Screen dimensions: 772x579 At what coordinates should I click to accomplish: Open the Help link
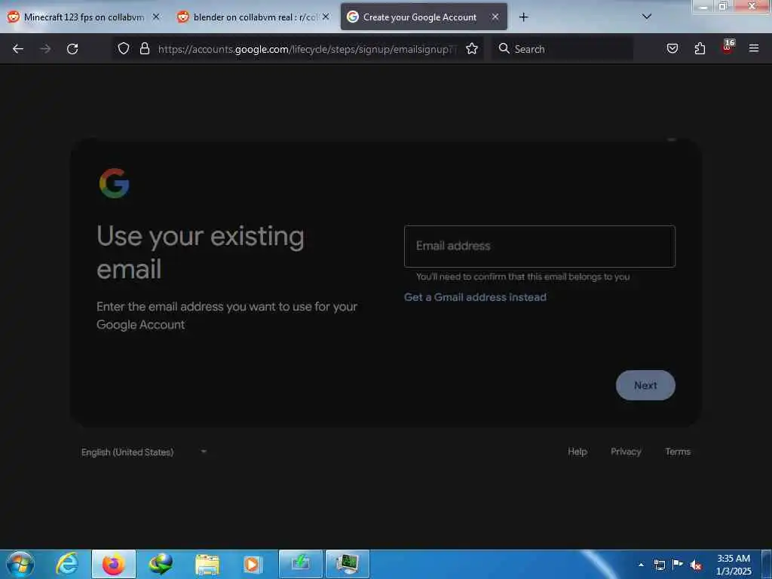(x=577, y=452)
